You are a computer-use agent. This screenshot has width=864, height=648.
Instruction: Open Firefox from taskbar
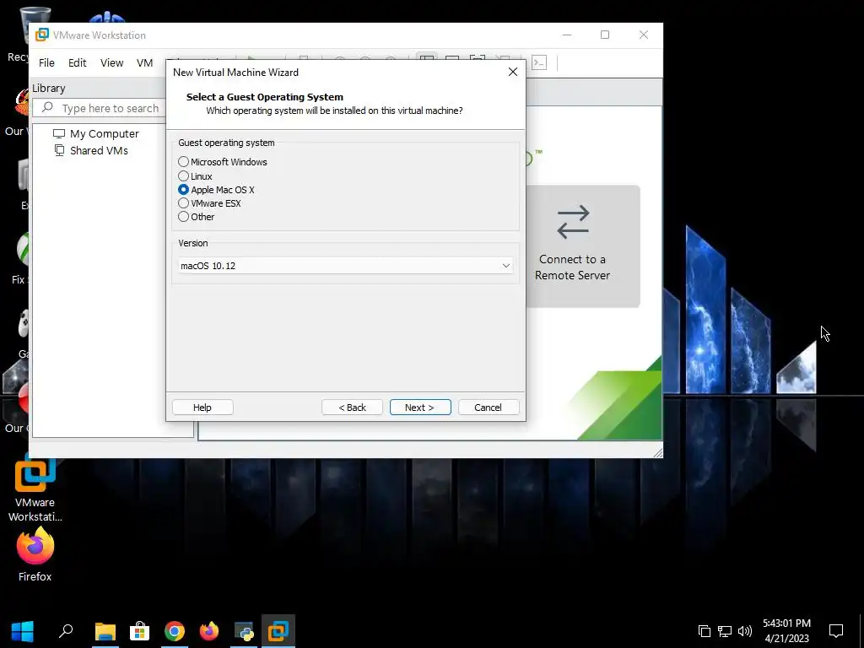209,631
